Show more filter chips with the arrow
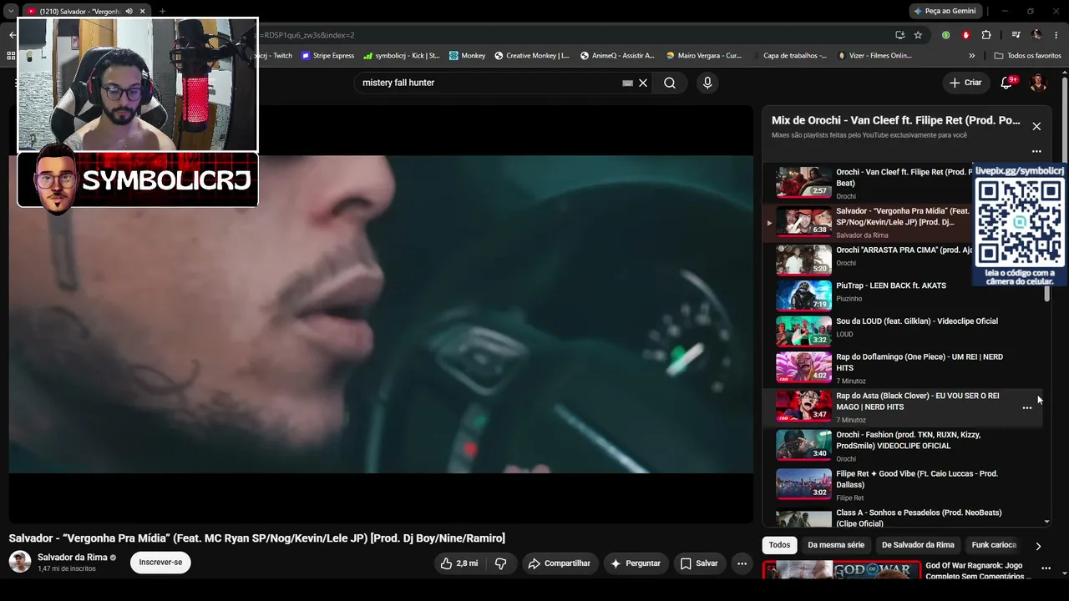 click(x=1038, y=546)
